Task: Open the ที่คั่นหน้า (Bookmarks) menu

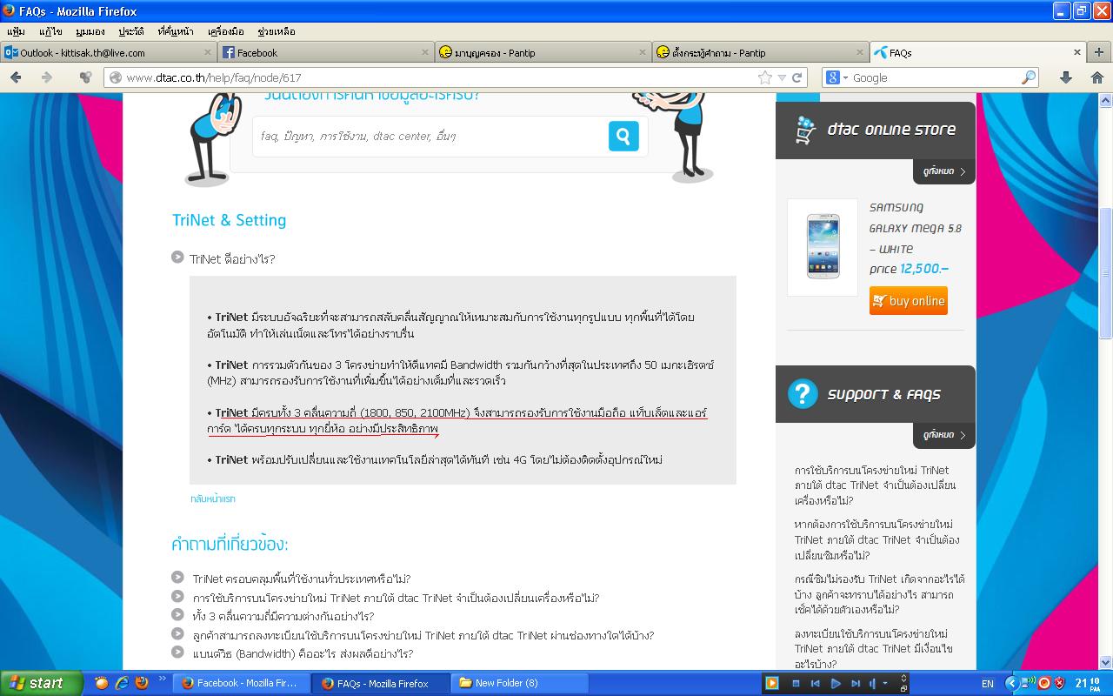Action: (176, 31)
